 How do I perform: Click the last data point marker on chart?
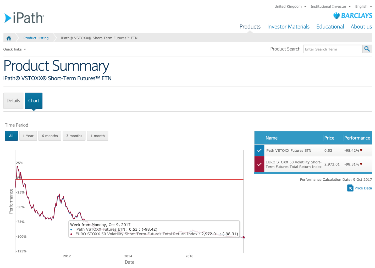[244, 237]
